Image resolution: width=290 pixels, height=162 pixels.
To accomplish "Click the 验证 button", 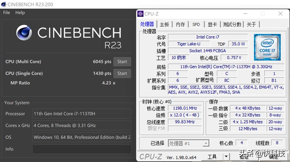I will tap(244, 157).
